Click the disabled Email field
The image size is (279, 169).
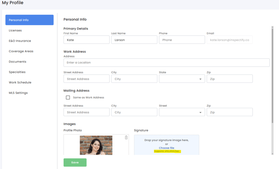(x=229, y=40)
